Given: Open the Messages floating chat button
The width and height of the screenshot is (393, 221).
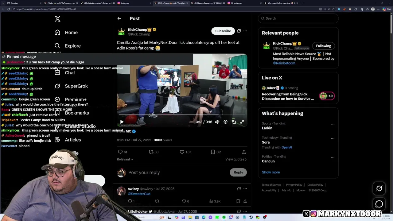Looking at the screenshot, I should coord(379,204).
